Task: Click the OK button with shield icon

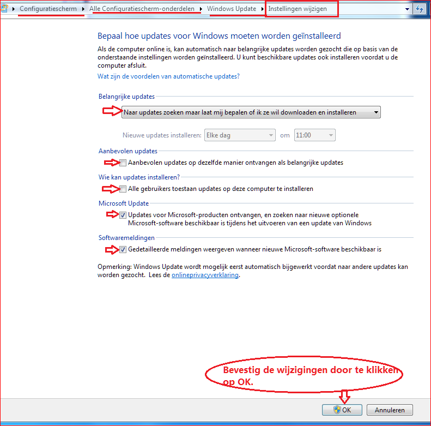Action: pos(341,410)
